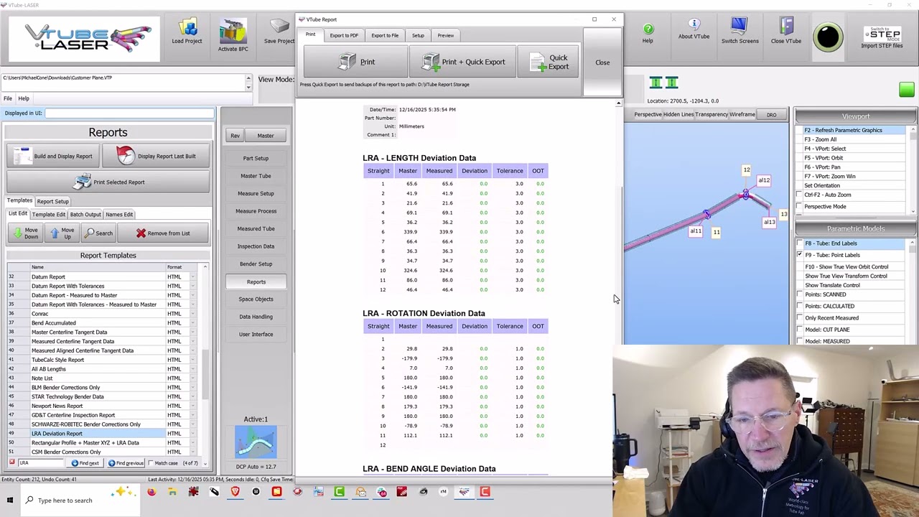Screen dimensions: 919x517
Task: Open the Batch Output tab
Action: 85,214
